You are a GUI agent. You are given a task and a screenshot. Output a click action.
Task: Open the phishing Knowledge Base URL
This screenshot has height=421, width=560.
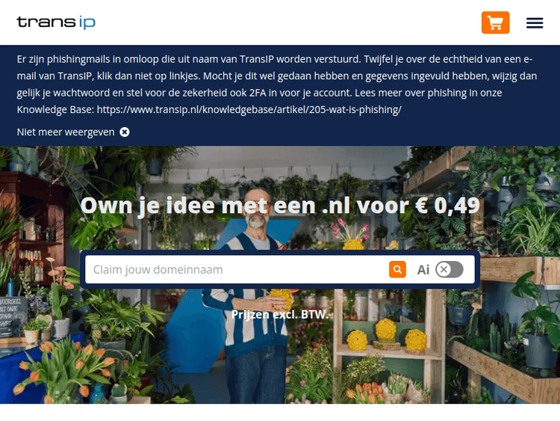249,109
